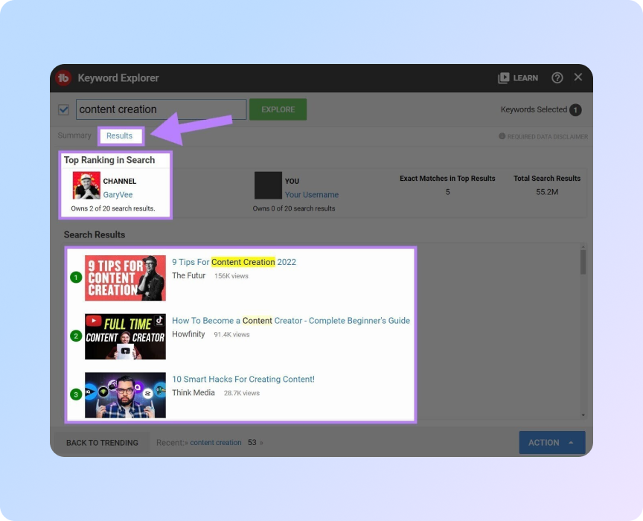Click the TubeBuddy logo icon
Viewport: 643px width, 521px height.
coord(63,77)
